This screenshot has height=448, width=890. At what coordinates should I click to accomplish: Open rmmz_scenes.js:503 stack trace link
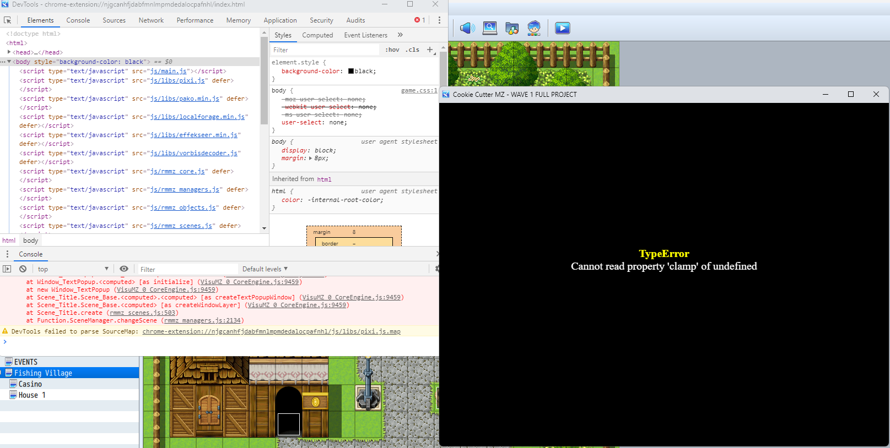click(x=142, y=313)
